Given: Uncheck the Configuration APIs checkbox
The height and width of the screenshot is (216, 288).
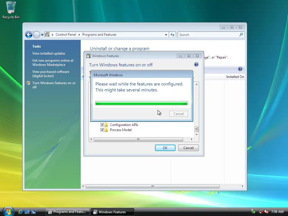Looking at the screenshot, I should [x=102, y=125].
